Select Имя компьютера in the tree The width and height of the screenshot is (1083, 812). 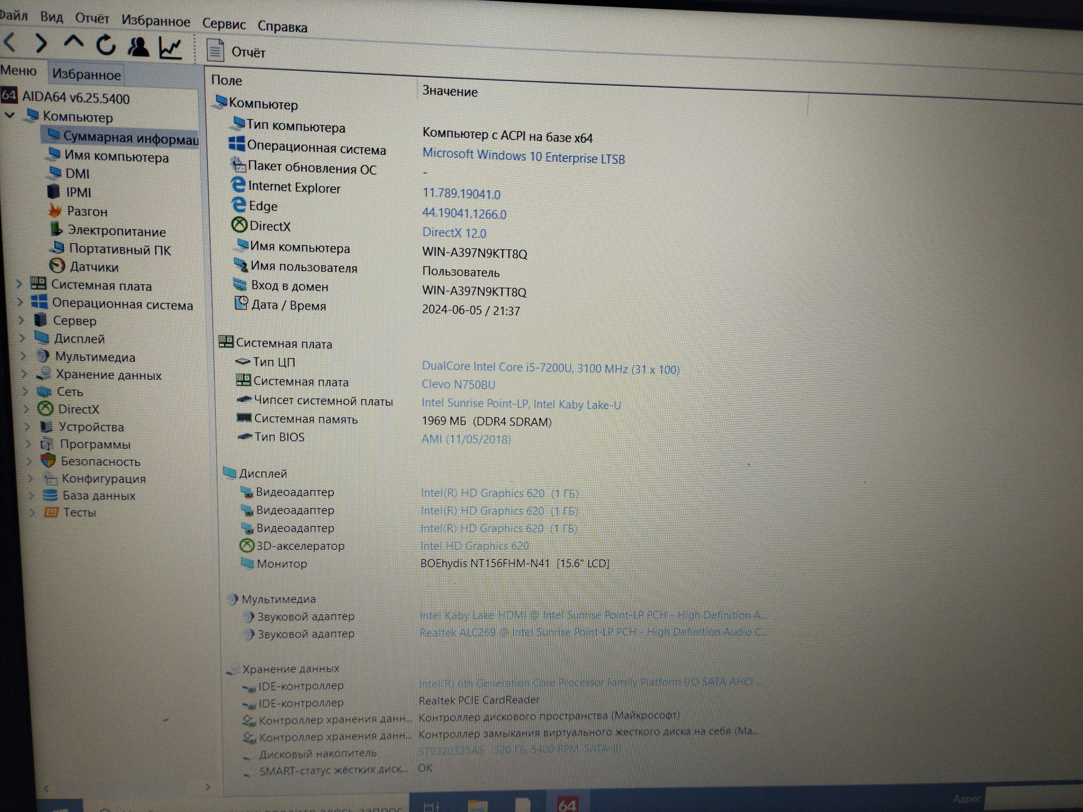coord(108,156)
